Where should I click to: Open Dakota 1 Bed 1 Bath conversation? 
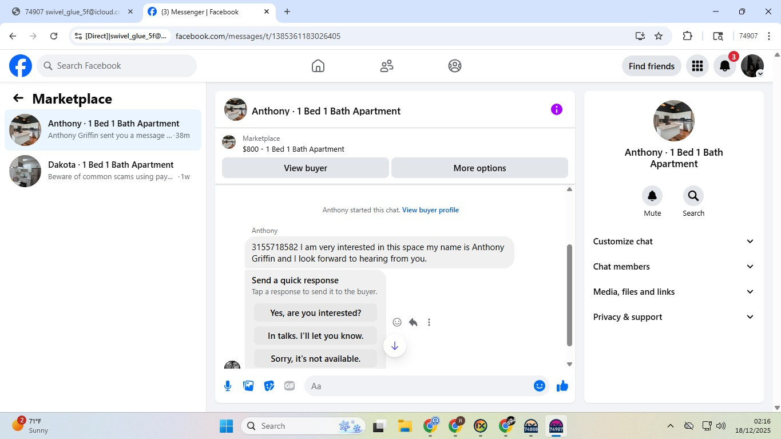pos(103,171)
